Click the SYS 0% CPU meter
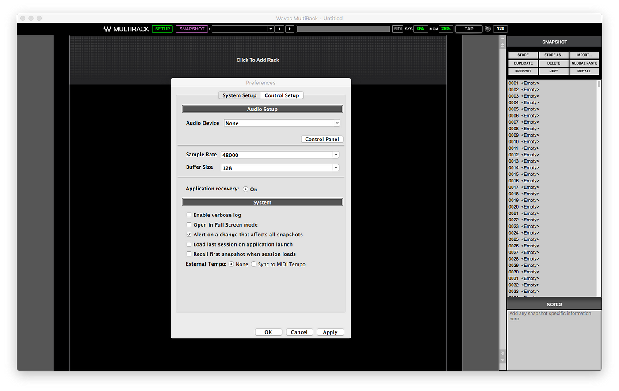619x391 pixels. [420, 29]
